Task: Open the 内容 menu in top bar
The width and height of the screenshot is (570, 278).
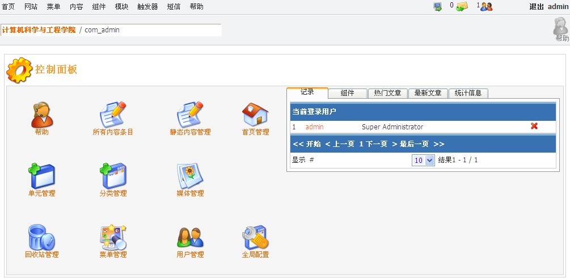Action: pyautogui.click(x=76, y=7)
